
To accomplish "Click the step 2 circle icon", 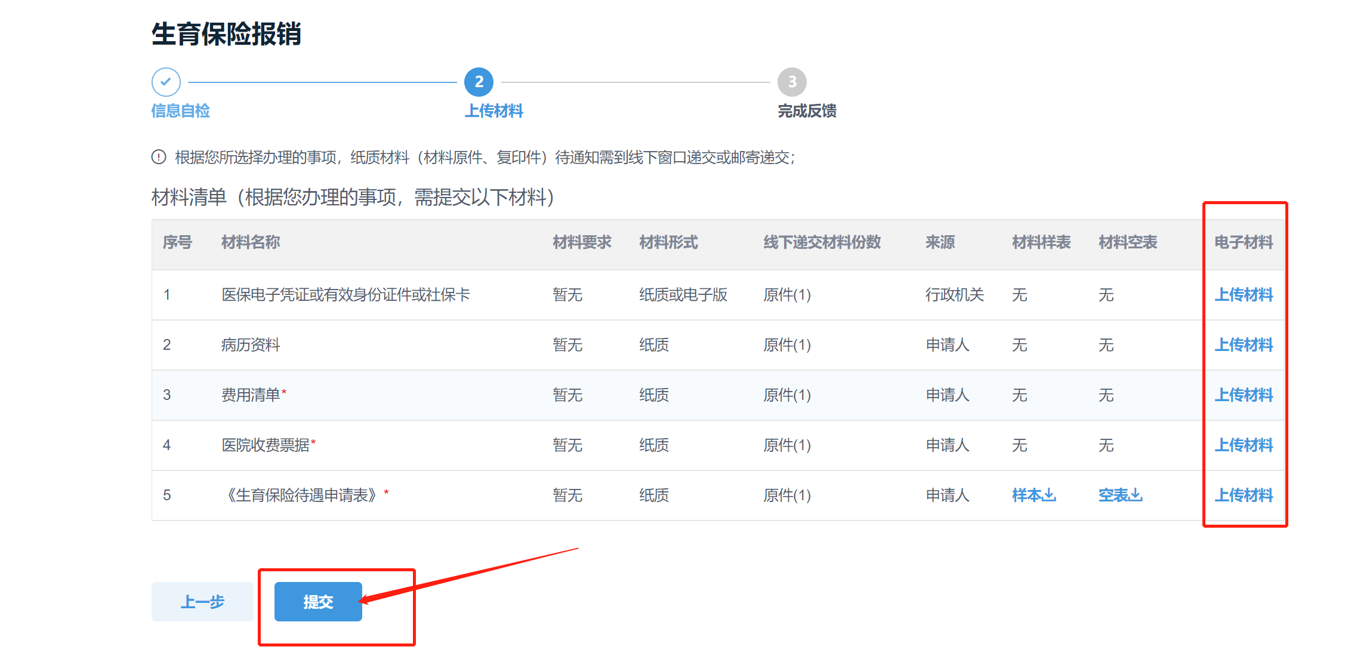I will click(x=479, y=82).
